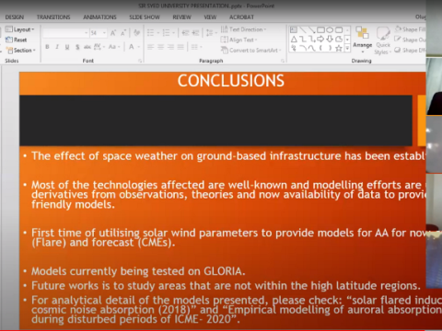
Task: Increase font size with the larger A icon
Action: (113, 33)
